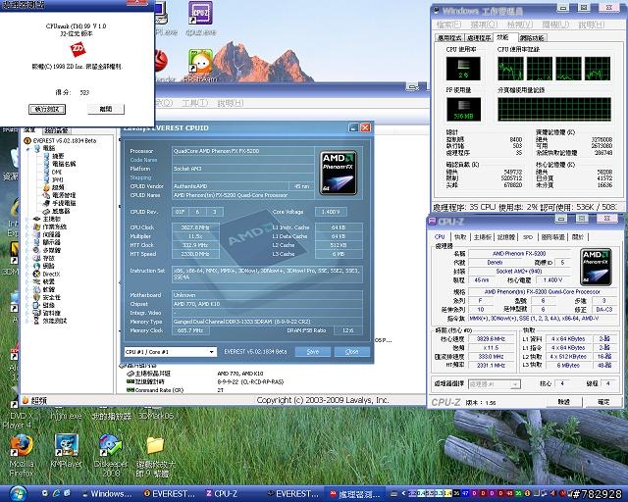
Task: Expand the 多媒體 multimedia node
Action: (x=28, y=250)
